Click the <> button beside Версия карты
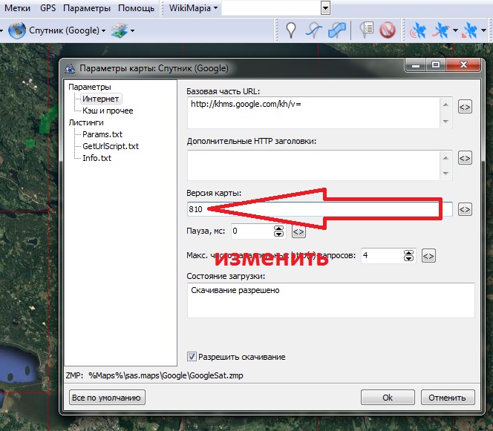Image resolution: width=493 pixels, height=431 pixels. tap(465, 209)
